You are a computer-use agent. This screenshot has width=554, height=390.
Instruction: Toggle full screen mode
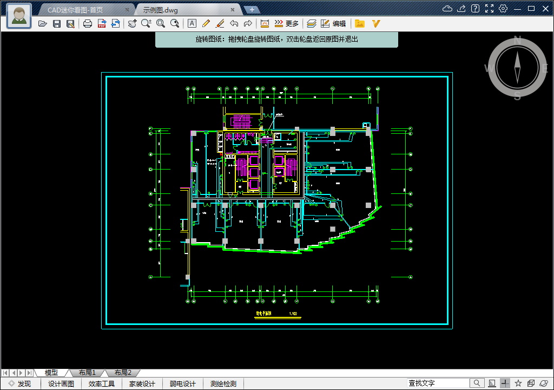click(489, 9)
